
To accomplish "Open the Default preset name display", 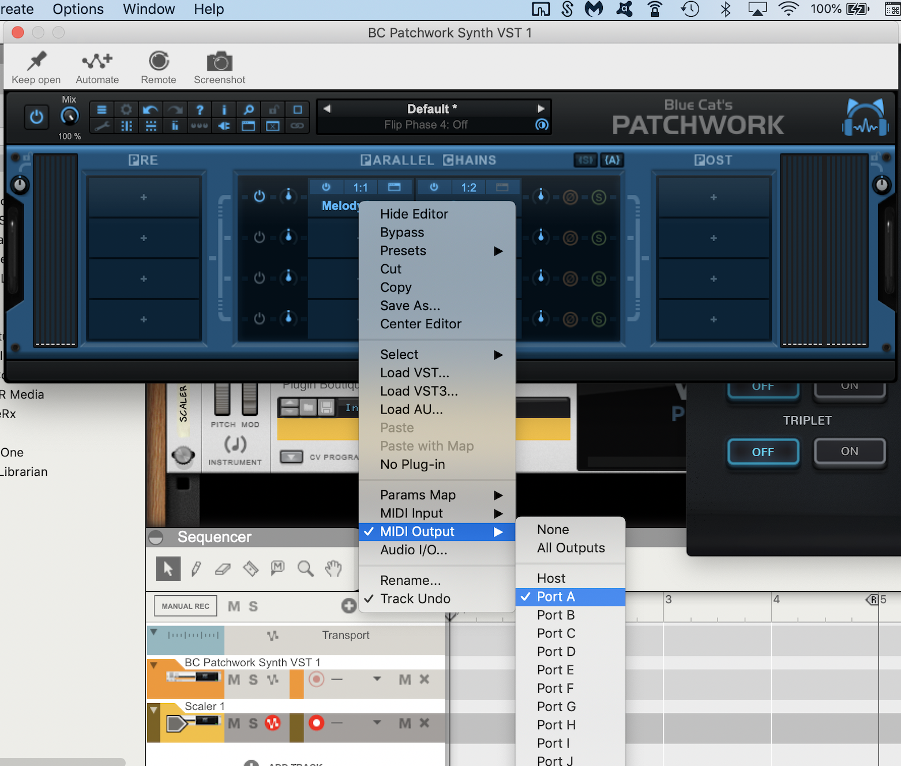I will pos(432,109).
